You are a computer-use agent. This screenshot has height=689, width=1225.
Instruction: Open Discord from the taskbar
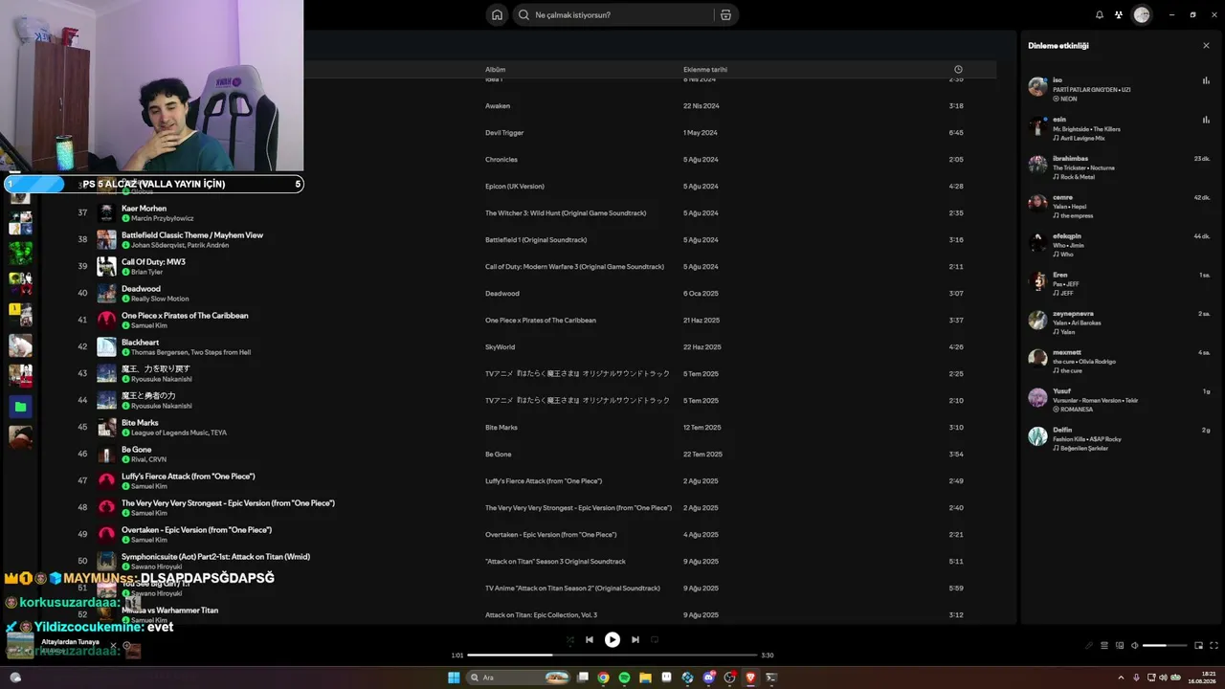coord(708,678)
